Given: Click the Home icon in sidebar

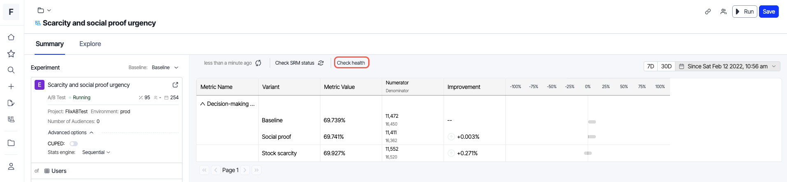Looking at the screenshot, I should tap(11, 37).
